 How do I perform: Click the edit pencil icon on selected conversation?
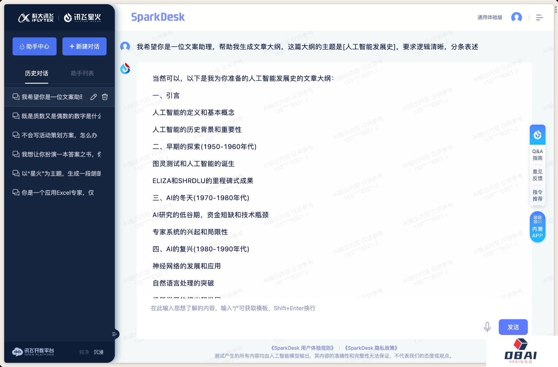pos(93,97)
